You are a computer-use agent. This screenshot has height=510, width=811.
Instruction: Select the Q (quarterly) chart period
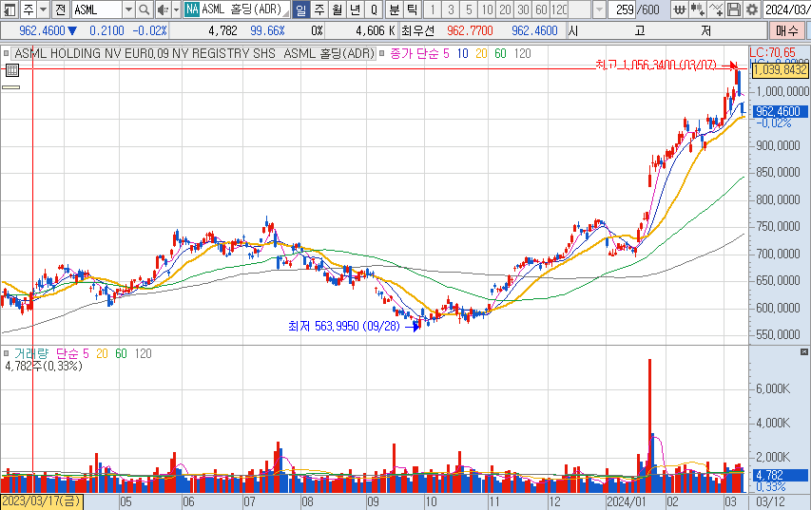(x=374, y=9)
